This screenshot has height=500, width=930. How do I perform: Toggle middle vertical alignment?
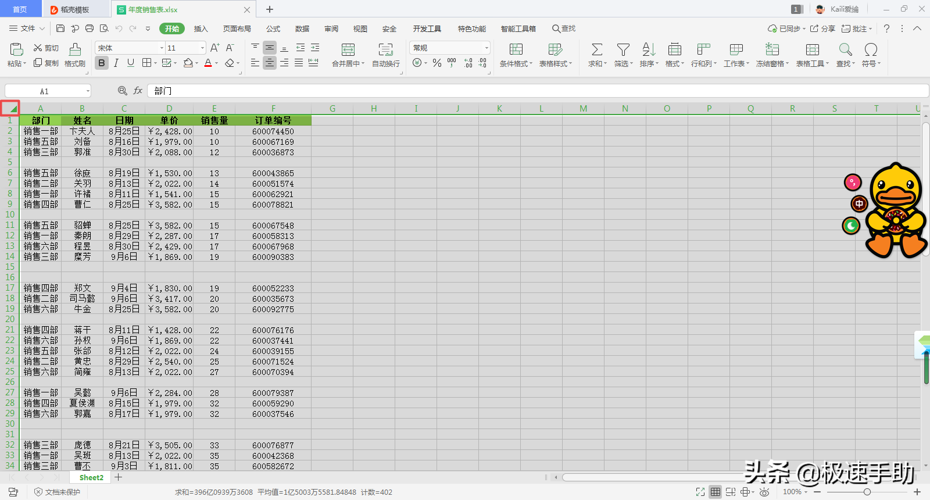(270, 48)
